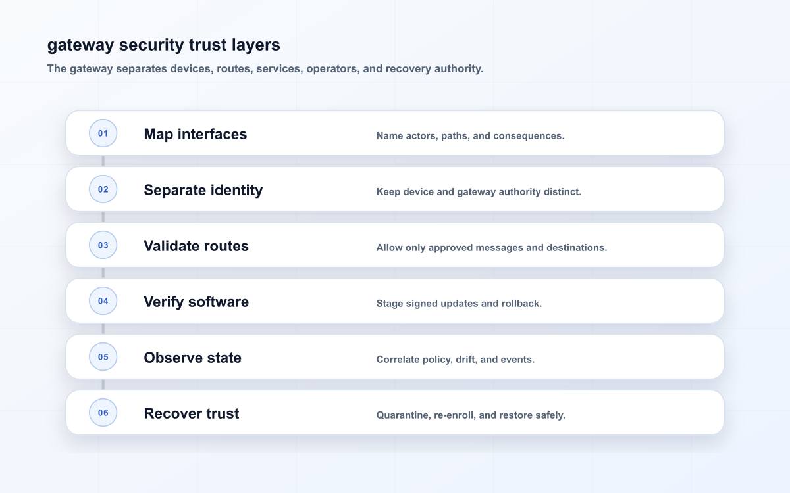790x493 pixels.
Task: Click the 02 step number circle
Action: tap(103, 189)
